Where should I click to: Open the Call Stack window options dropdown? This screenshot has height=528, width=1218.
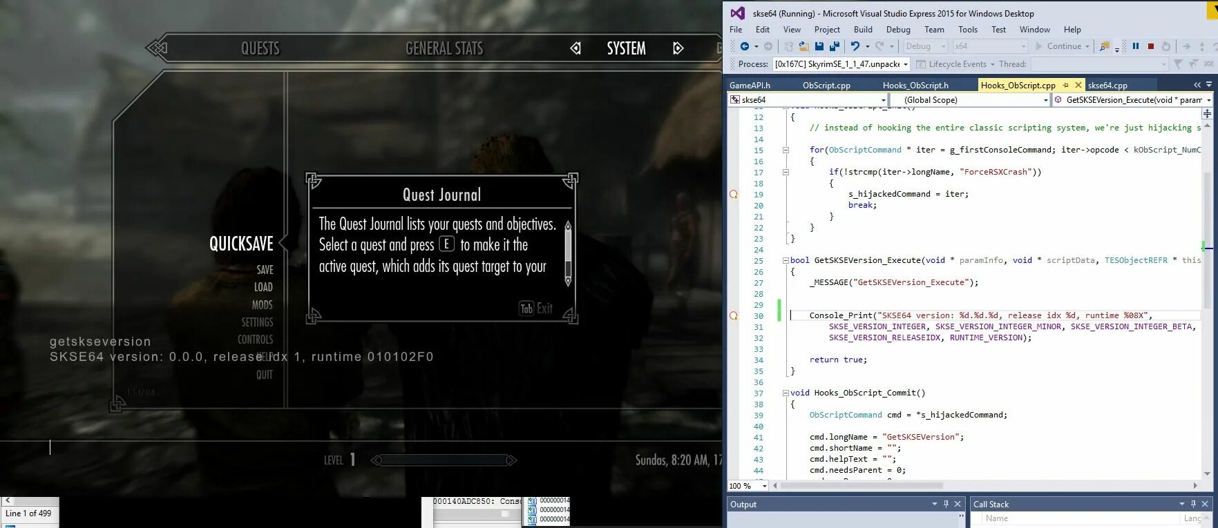point(1181,504)
